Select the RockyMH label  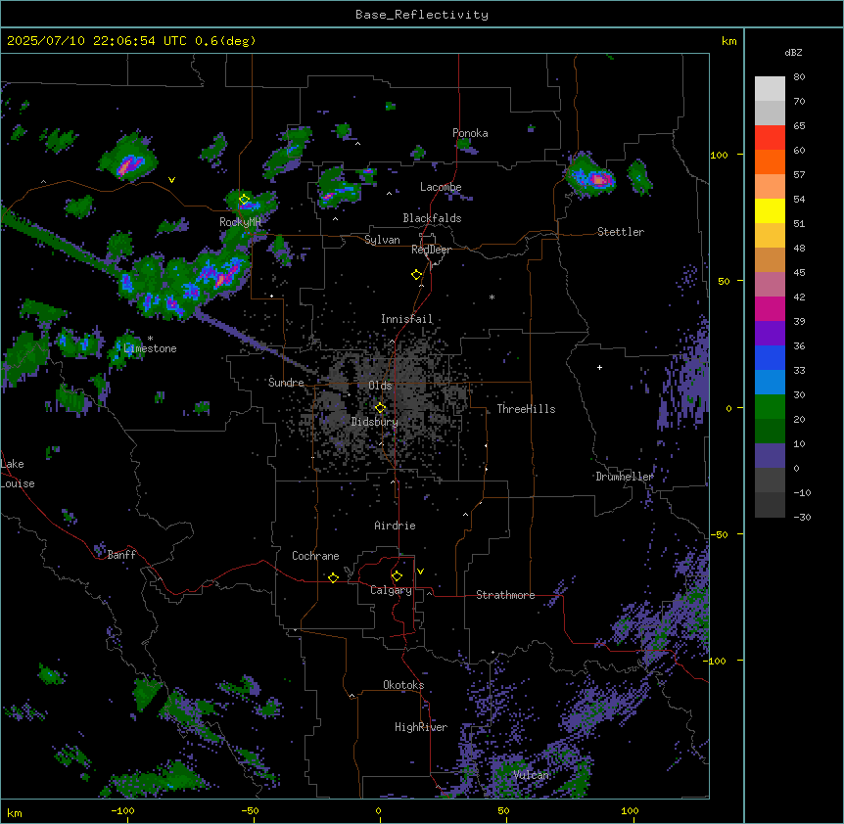click(x=240, y=222)
